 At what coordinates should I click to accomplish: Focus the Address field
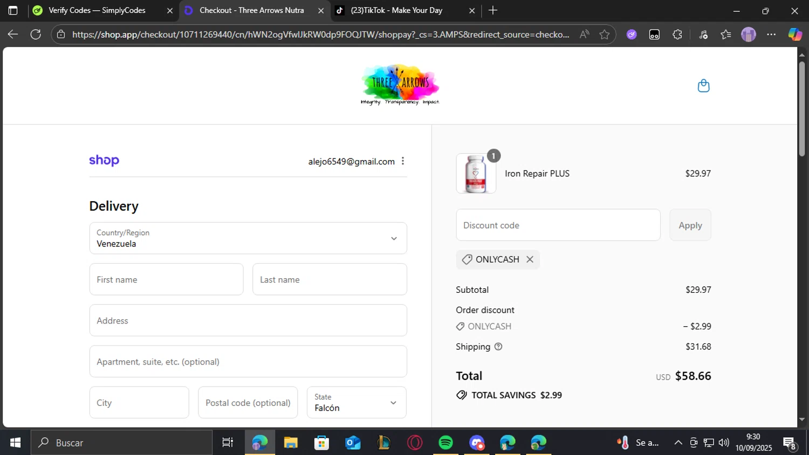[x=248, y=320]
